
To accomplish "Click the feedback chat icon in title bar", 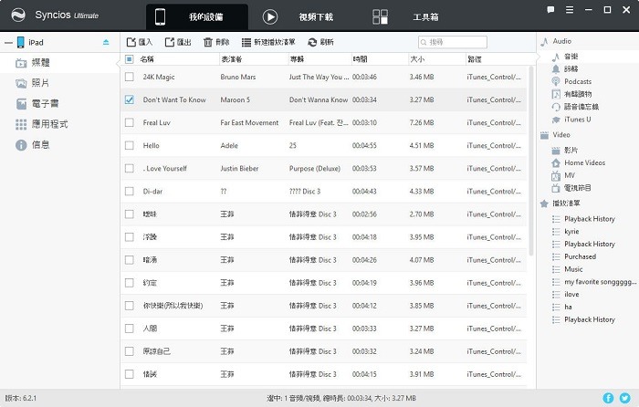I will 550,10.
